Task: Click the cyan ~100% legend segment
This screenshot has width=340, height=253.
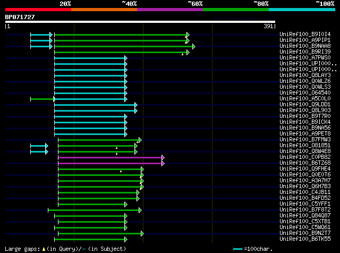Action: (x=302, y=10)
